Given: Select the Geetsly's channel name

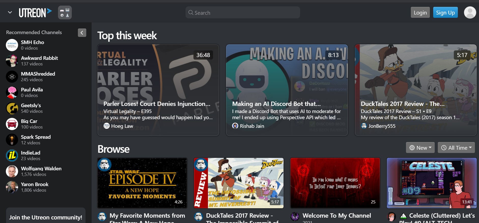Looking at the screenshot, I should pos(31,105).
